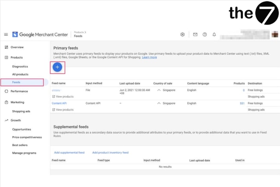Click the Primary feeds Feed name column header
Screen dimensions: 280x187
click(x=59, y=83)
